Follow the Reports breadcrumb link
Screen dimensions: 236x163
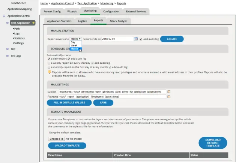pos(122,3)
